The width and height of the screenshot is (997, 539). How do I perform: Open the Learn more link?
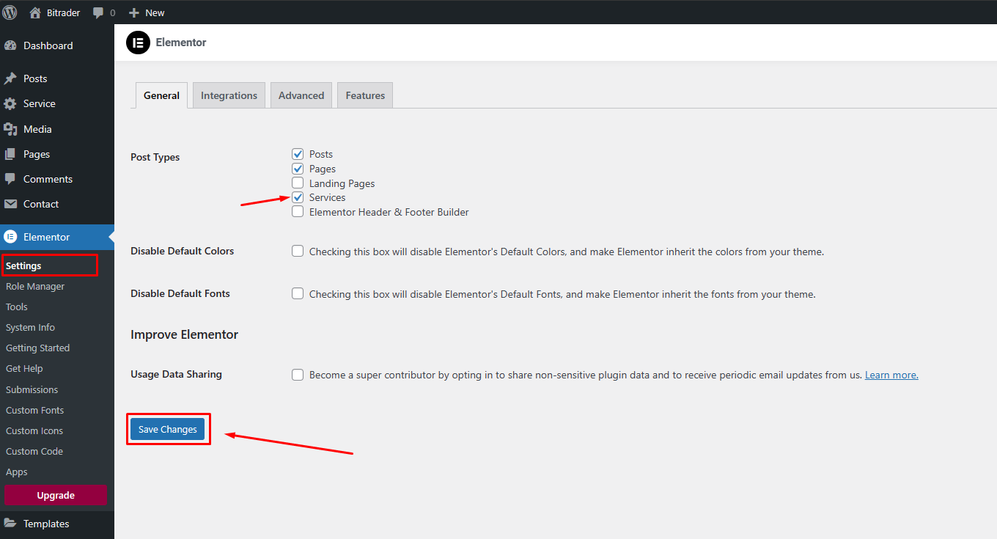[891, 375]
